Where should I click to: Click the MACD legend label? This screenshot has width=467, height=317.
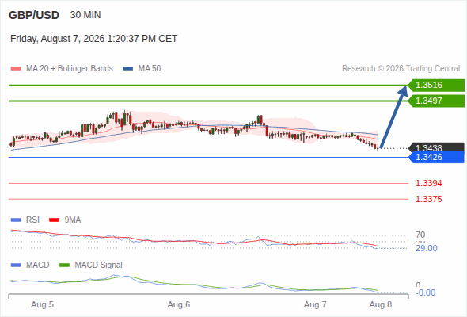click(x=38, y=265)
